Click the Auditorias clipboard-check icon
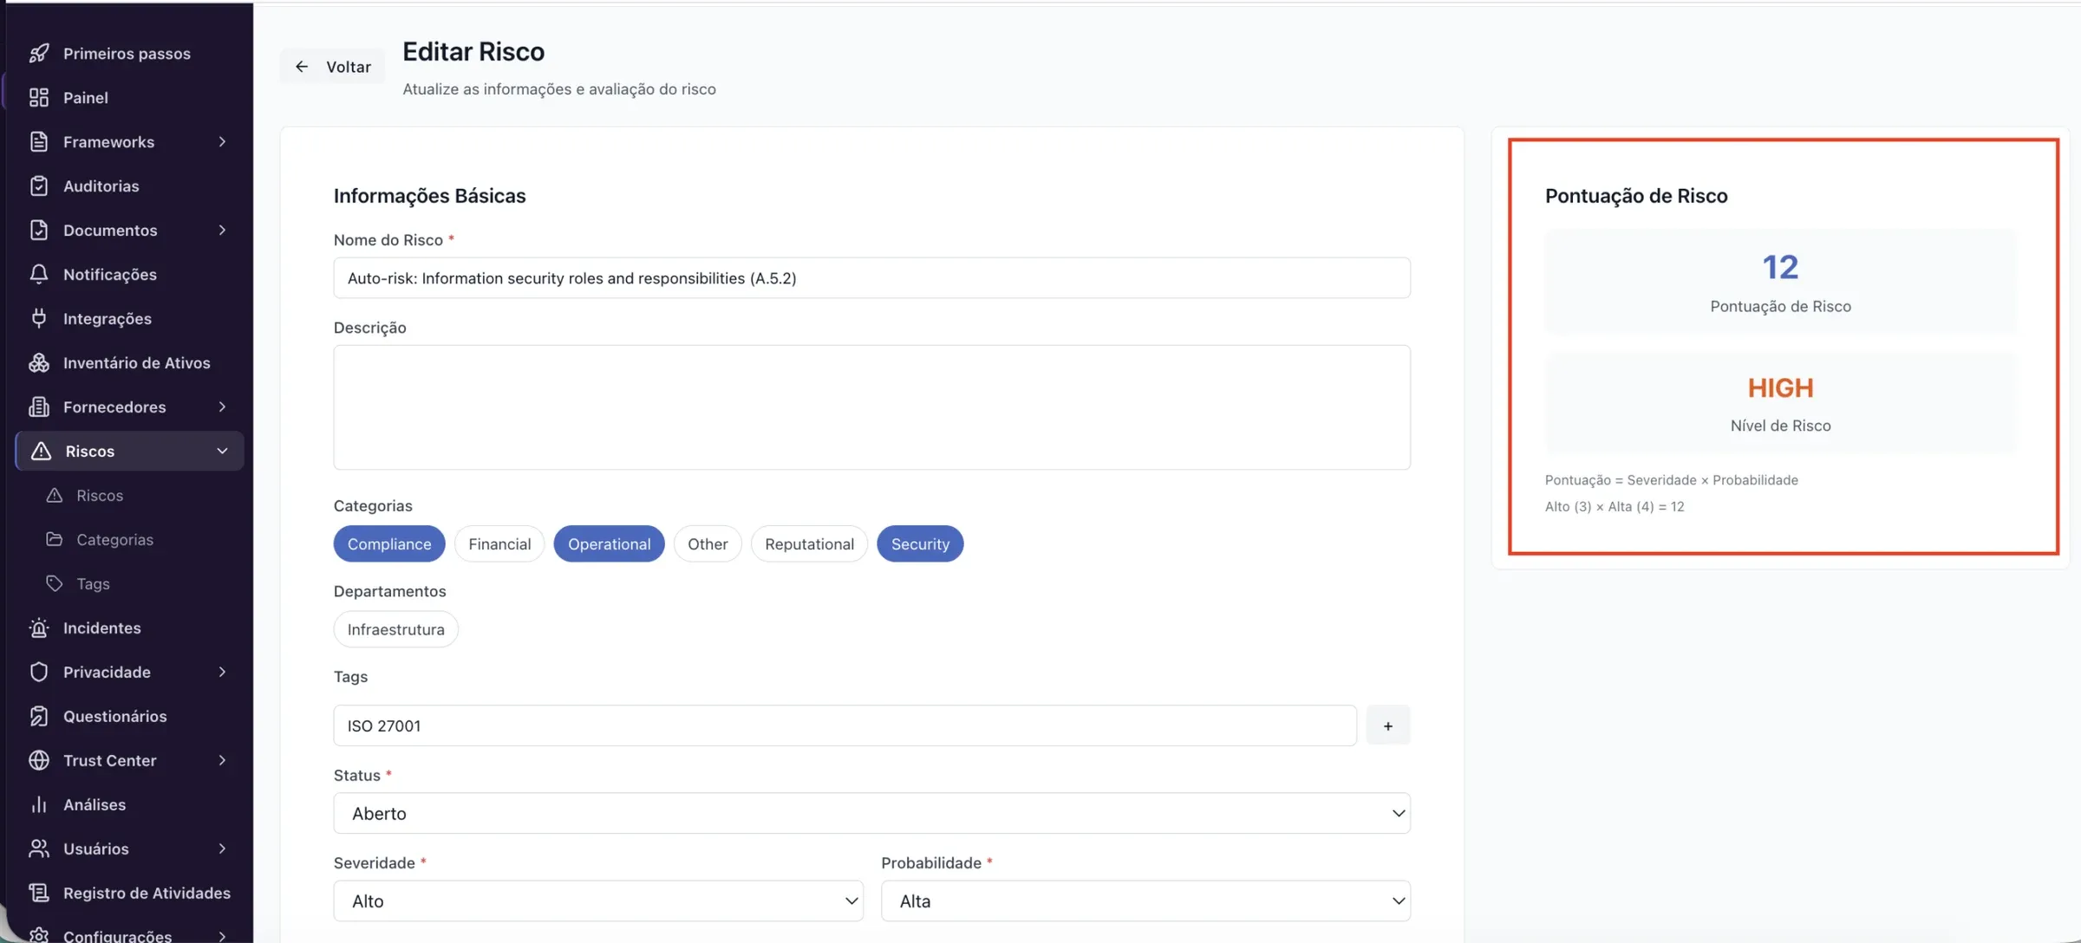 point(39,186)
